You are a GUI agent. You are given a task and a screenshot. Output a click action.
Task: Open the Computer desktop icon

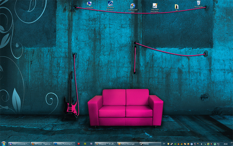(89, 5)
